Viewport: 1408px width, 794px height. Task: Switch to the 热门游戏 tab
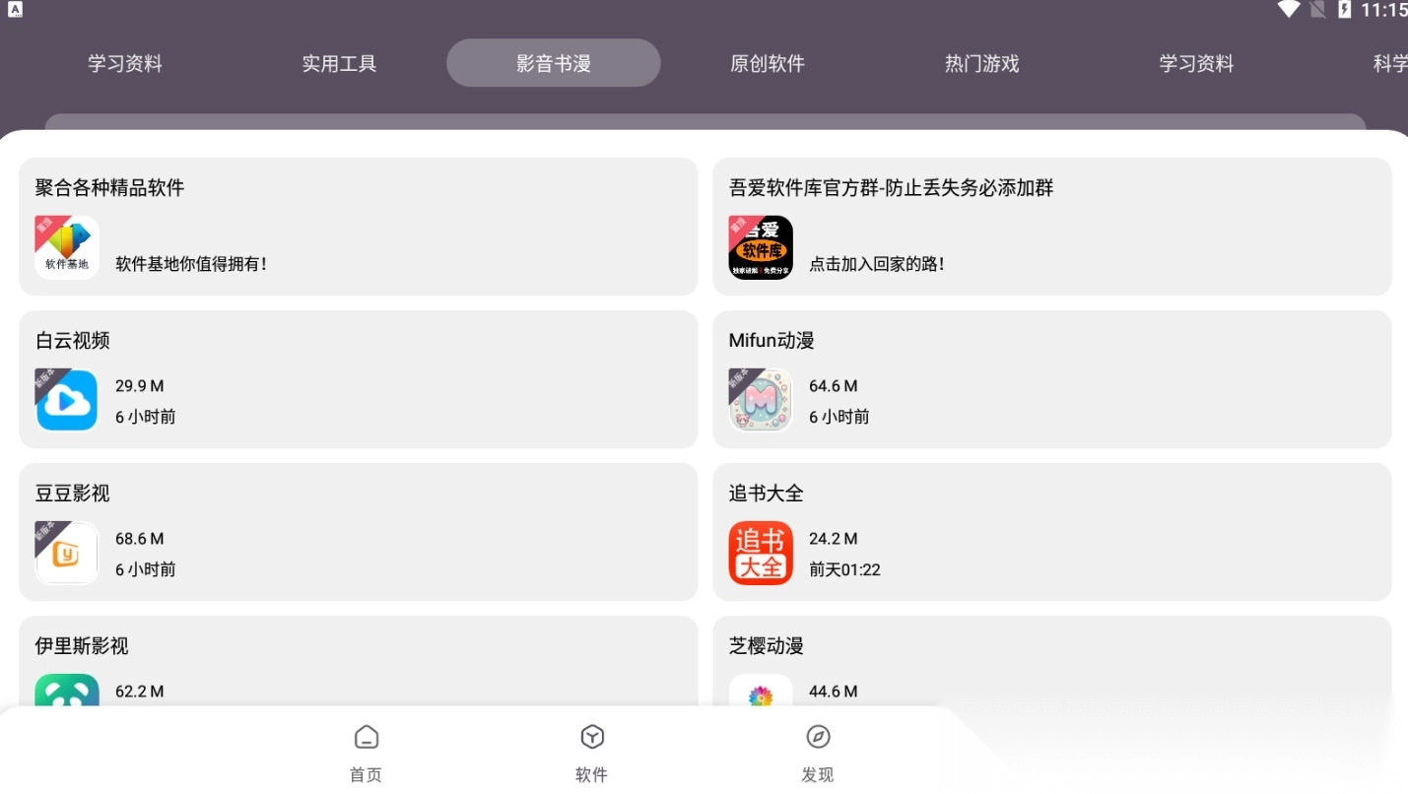(981, 63)
